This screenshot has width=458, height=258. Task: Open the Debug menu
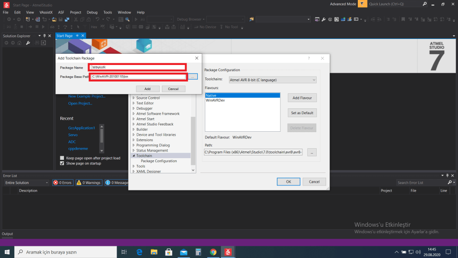pos(92,12)
